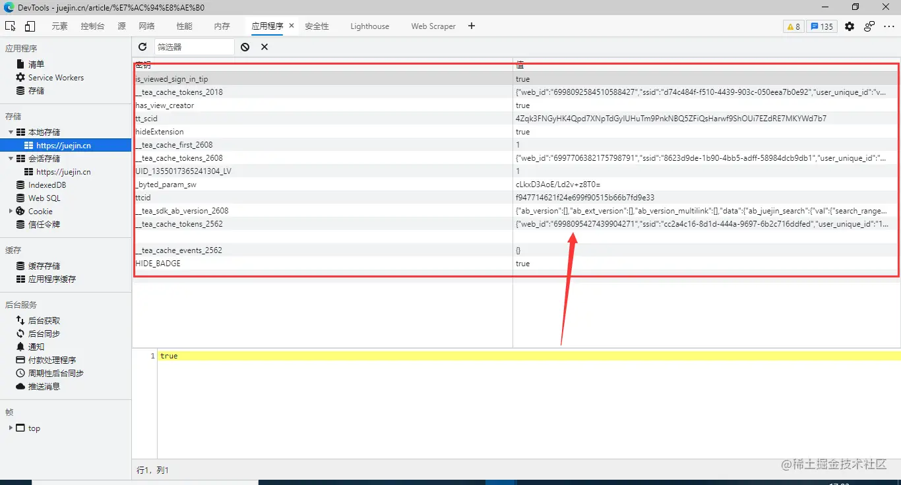Select the tt_scid key
This screenshot has height=485, width=901.
tap(146, 119)
